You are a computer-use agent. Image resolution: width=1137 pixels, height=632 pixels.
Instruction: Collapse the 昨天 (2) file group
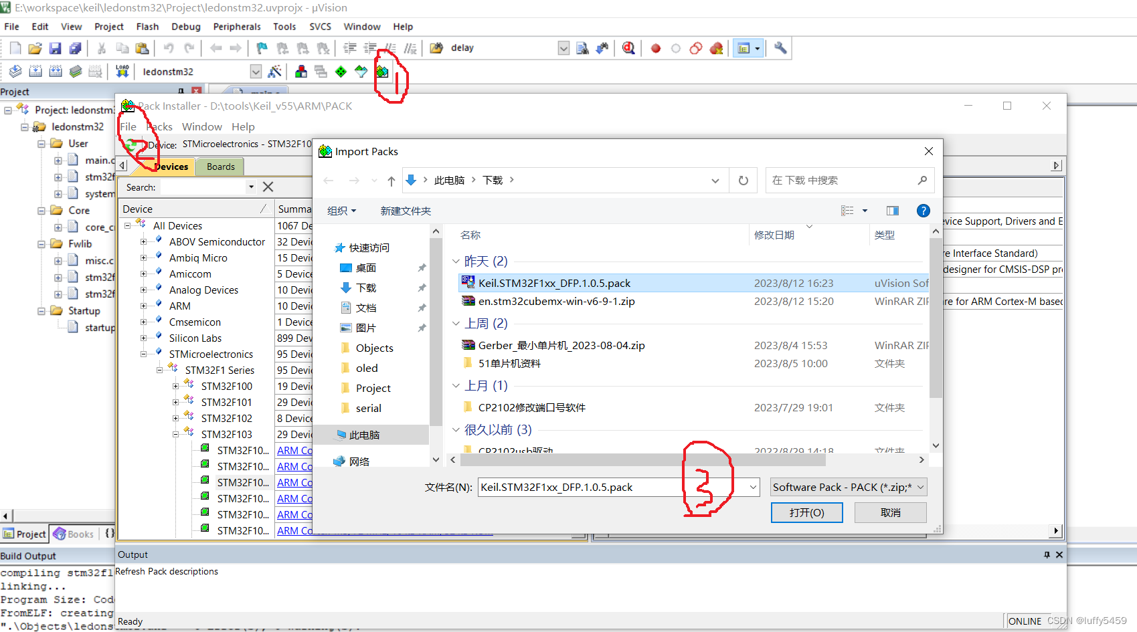pyautogui.click(x=456, y=261)
